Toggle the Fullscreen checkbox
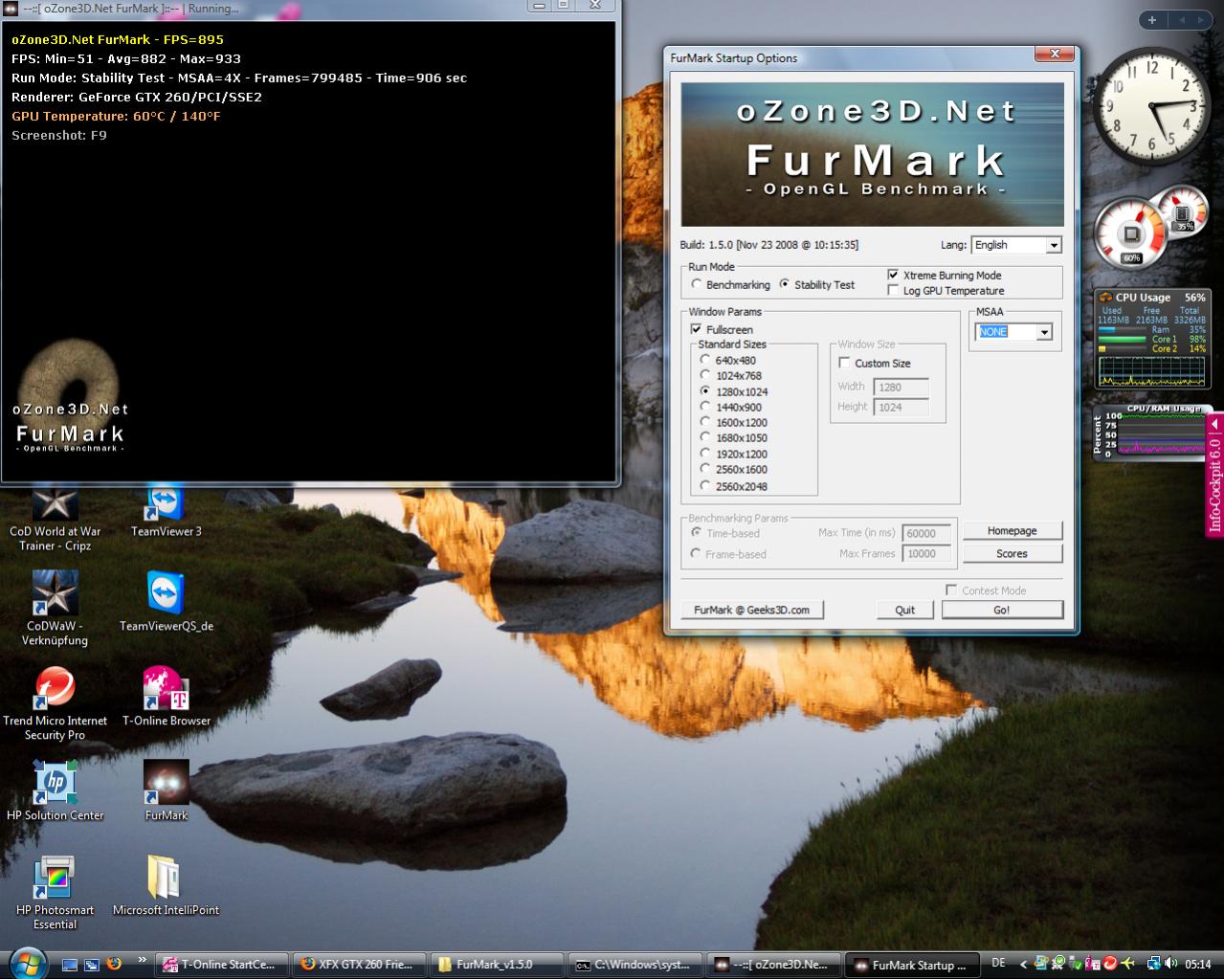This screenshot has height=979, width=1224. click(x=696, y=329)
